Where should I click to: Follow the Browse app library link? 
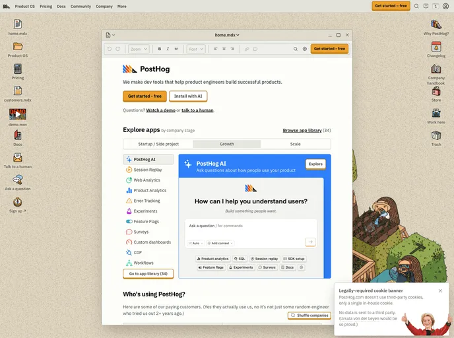(302, 131)
